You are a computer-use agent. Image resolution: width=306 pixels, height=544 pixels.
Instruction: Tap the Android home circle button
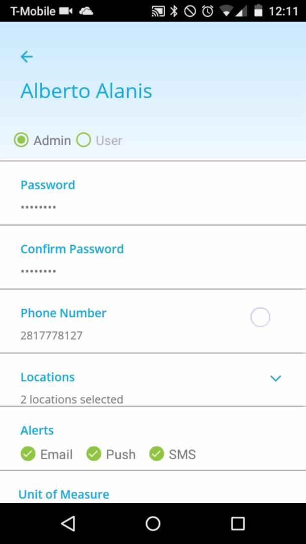[153, 523]
